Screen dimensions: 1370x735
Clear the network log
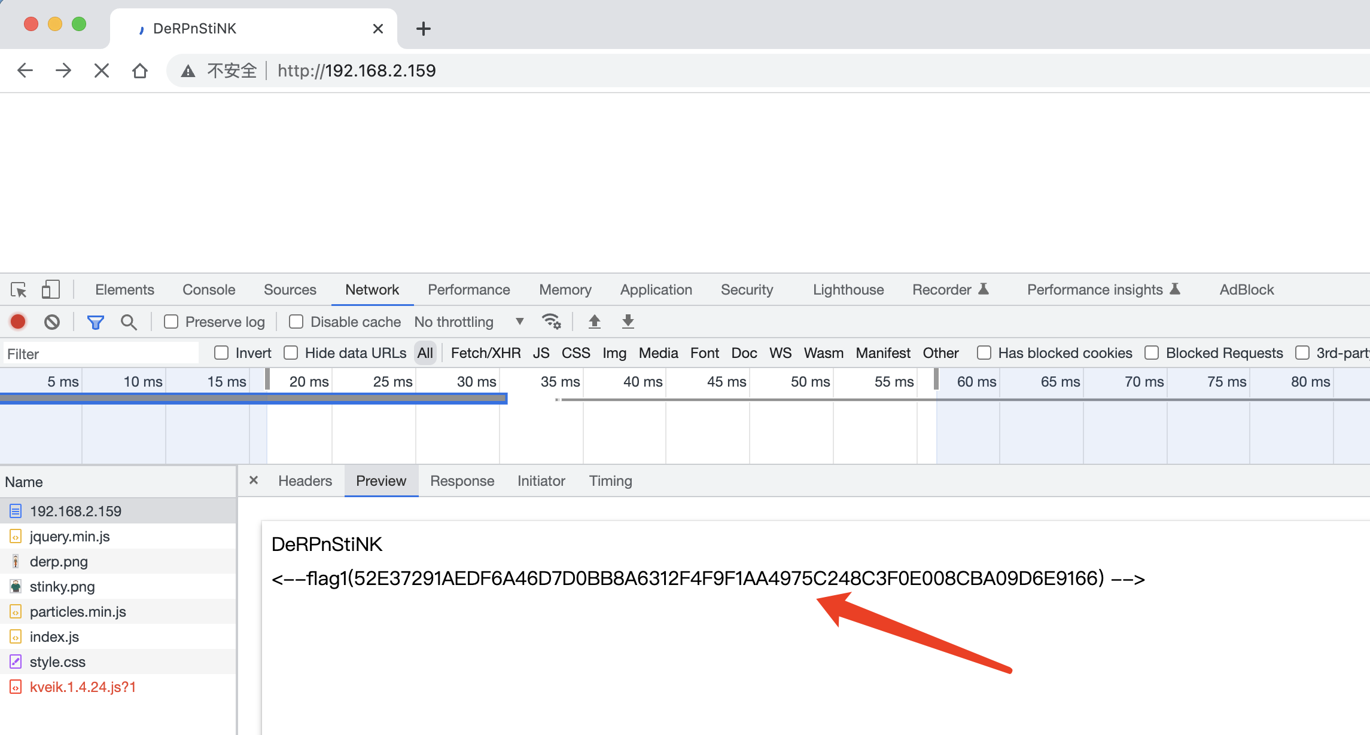[x=52, y=322]
